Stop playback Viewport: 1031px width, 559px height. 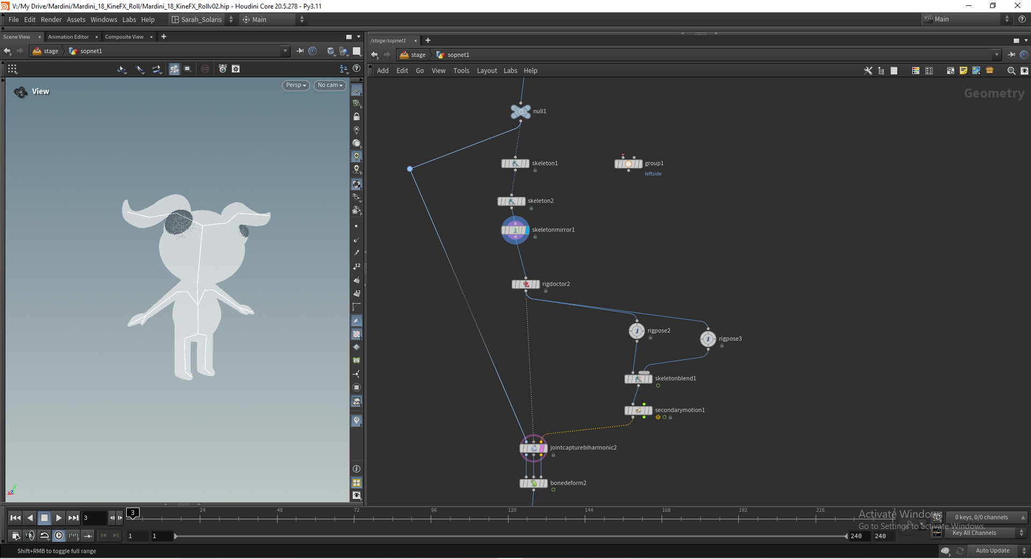(x=45, y=518)
